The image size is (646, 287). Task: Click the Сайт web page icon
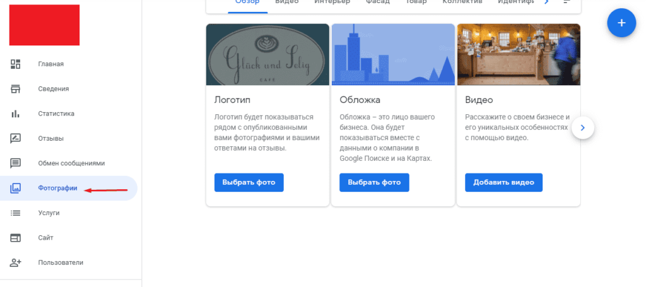(x=16, y=238)
